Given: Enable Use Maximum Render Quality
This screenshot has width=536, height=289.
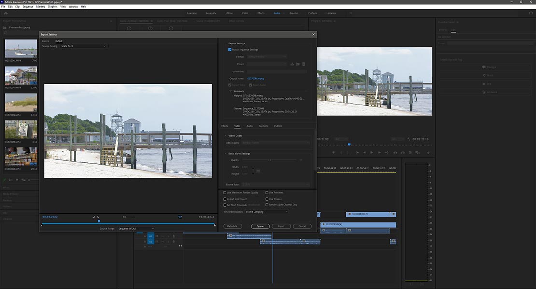Looking at the screenshot, I should [225, 192].
